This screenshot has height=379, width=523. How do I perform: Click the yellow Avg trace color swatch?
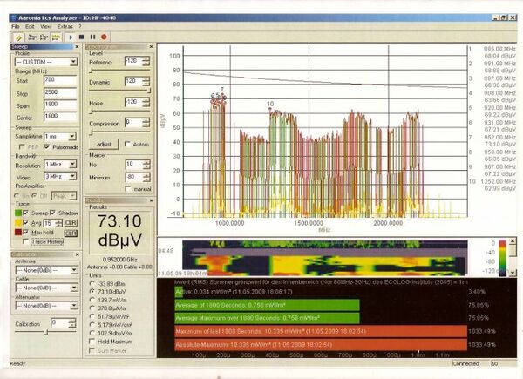pyautogui.click(x=18, y=222)
